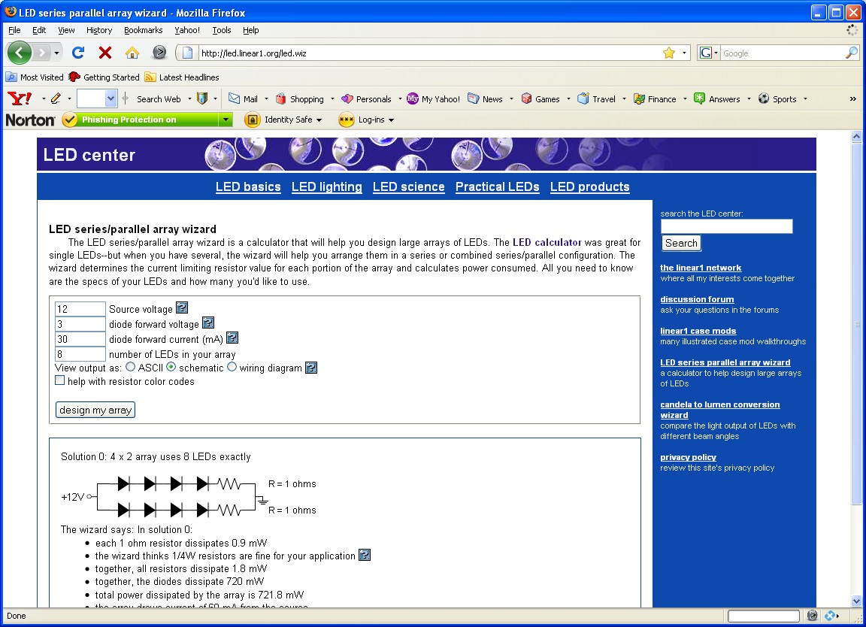Click the Search button in sidebar
This screenshot has height=627, width=866.
click(681, 243)
